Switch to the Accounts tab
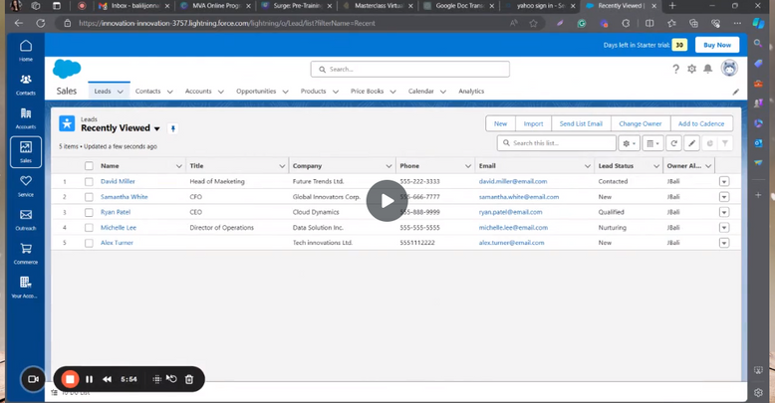The image size is (775, 403). pyautogui.click(x=198, y=92)
